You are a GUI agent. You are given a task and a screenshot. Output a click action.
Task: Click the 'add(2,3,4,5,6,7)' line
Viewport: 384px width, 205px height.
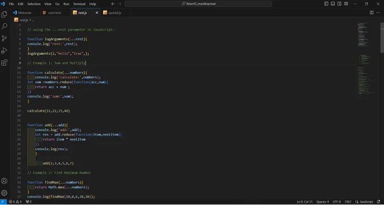point(58,163)
